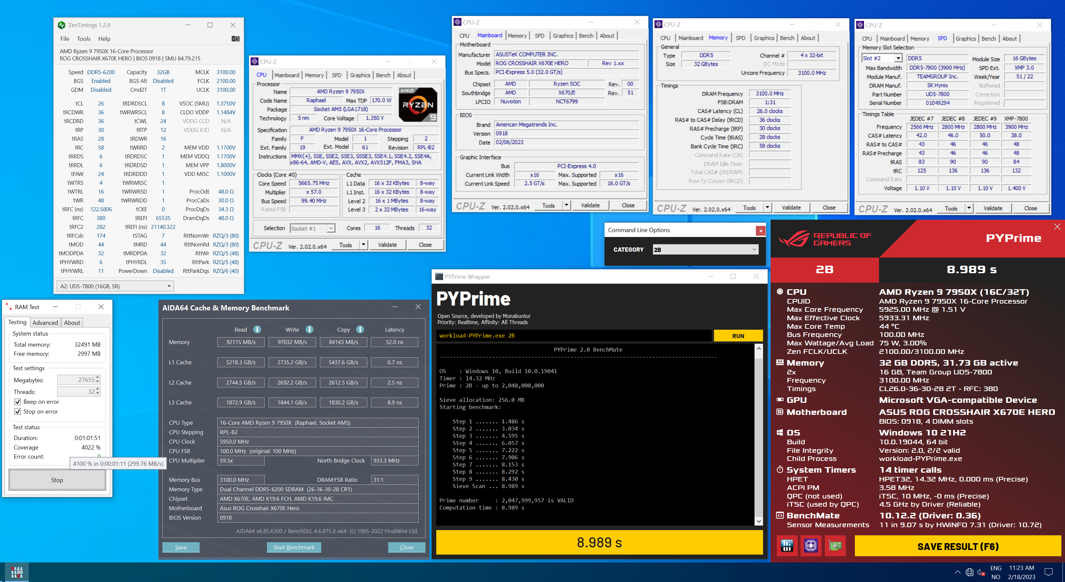Adjust Threads stepper in RAM Test
The image size is (1065, 582).
(98, 392)
